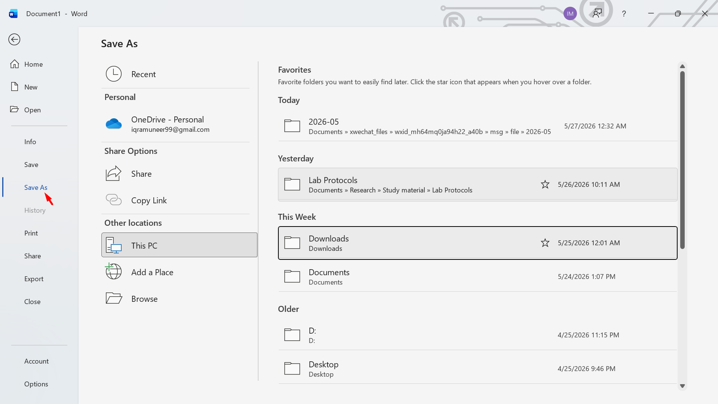Click the Browse folder icon
This screenshot has width=718, height=404.
click(x=114, y=298)
